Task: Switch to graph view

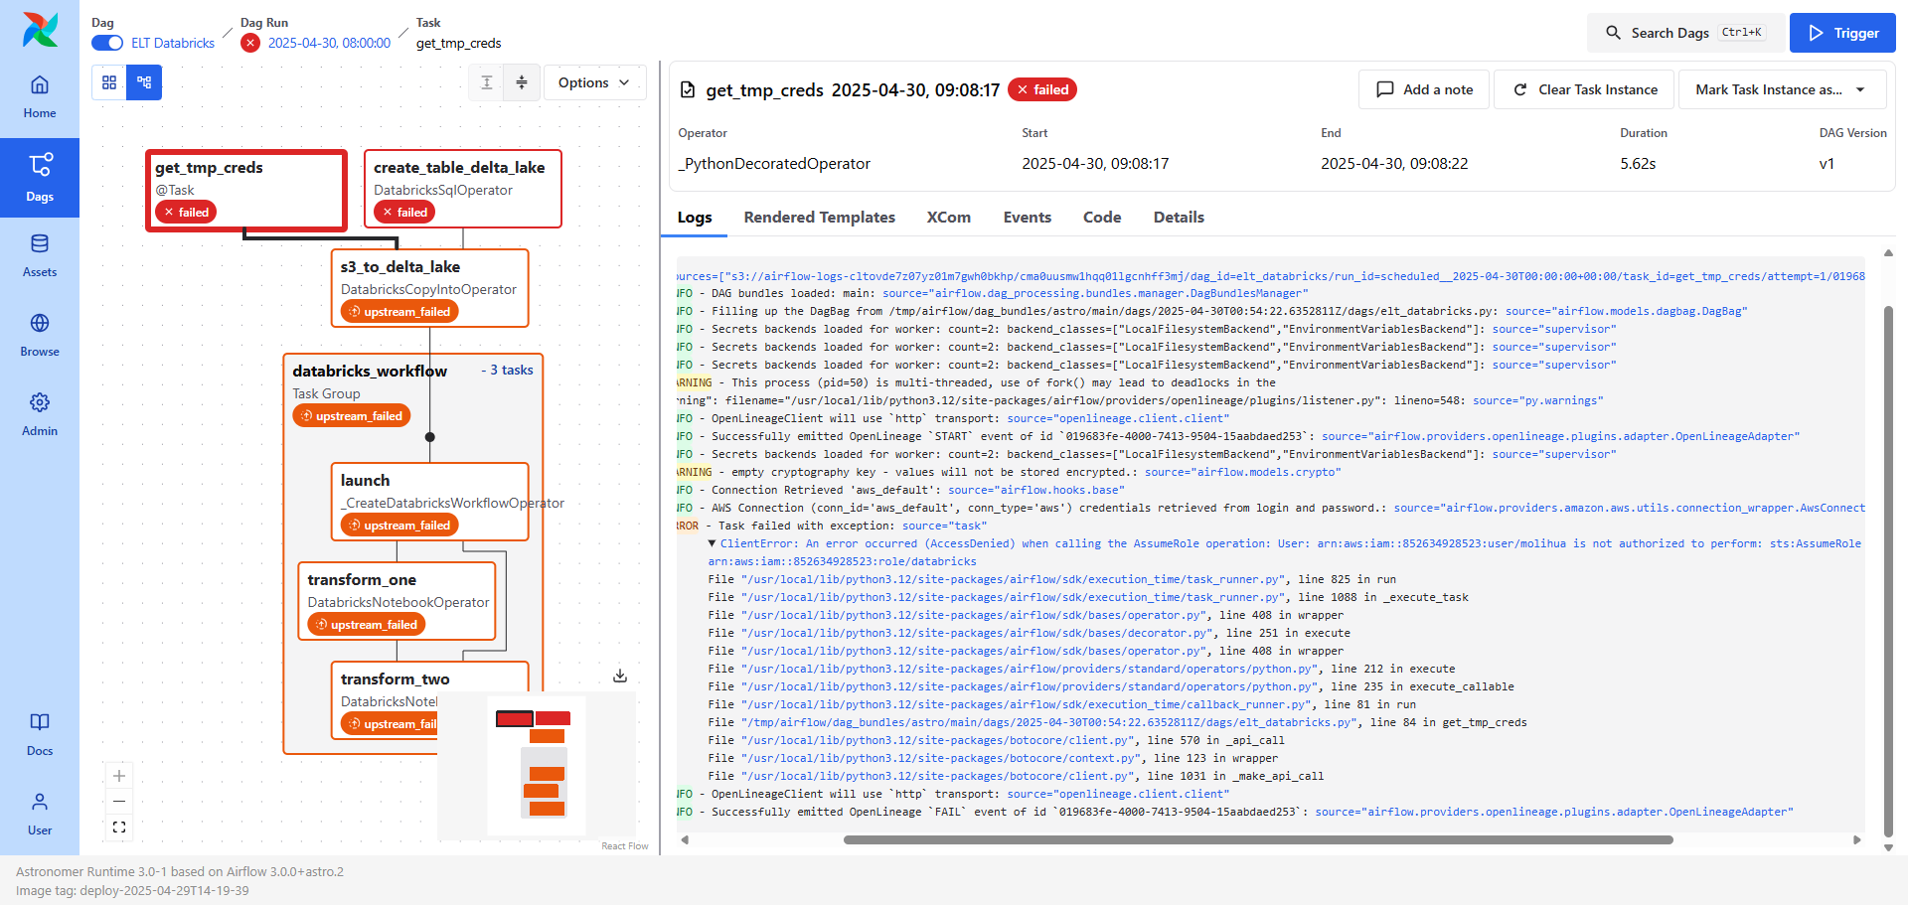Action: [144, 82]
